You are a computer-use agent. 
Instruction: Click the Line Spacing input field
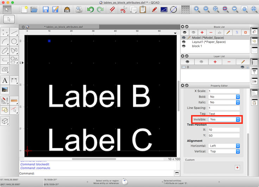click(x=224, y=108)
